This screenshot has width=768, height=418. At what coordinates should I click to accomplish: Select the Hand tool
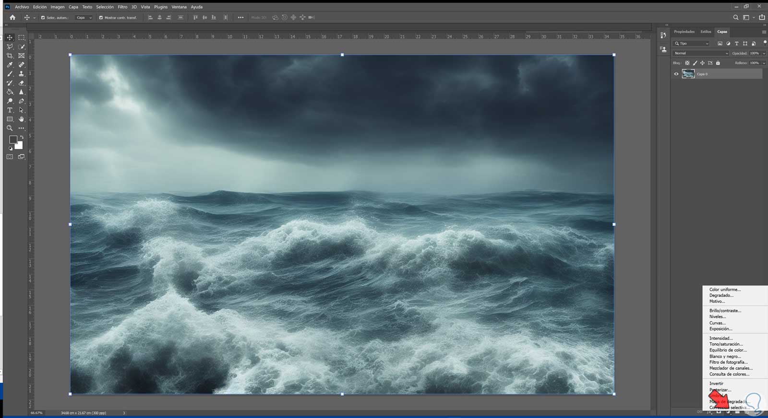click(x=21, y=119)
